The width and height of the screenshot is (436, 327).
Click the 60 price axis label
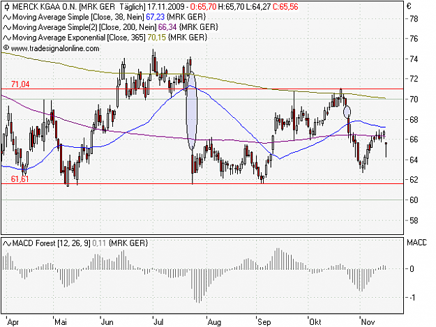tap(414, 200)
